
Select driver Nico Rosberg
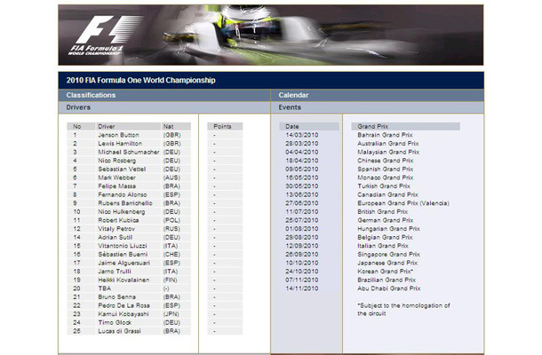(x=116, y=161)
